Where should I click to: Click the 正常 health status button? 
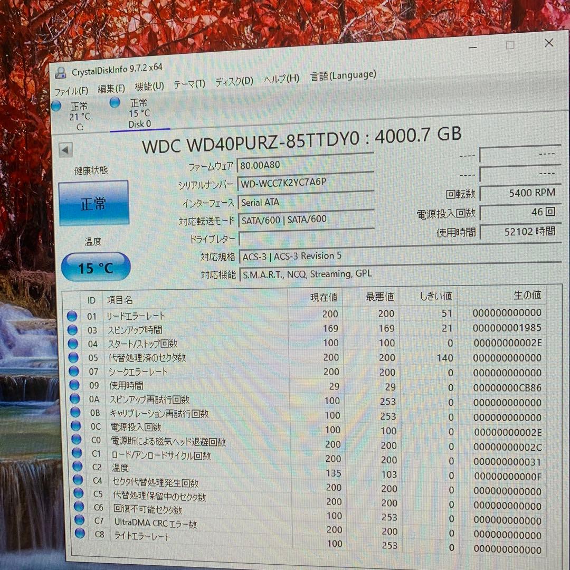coord(93,203)
